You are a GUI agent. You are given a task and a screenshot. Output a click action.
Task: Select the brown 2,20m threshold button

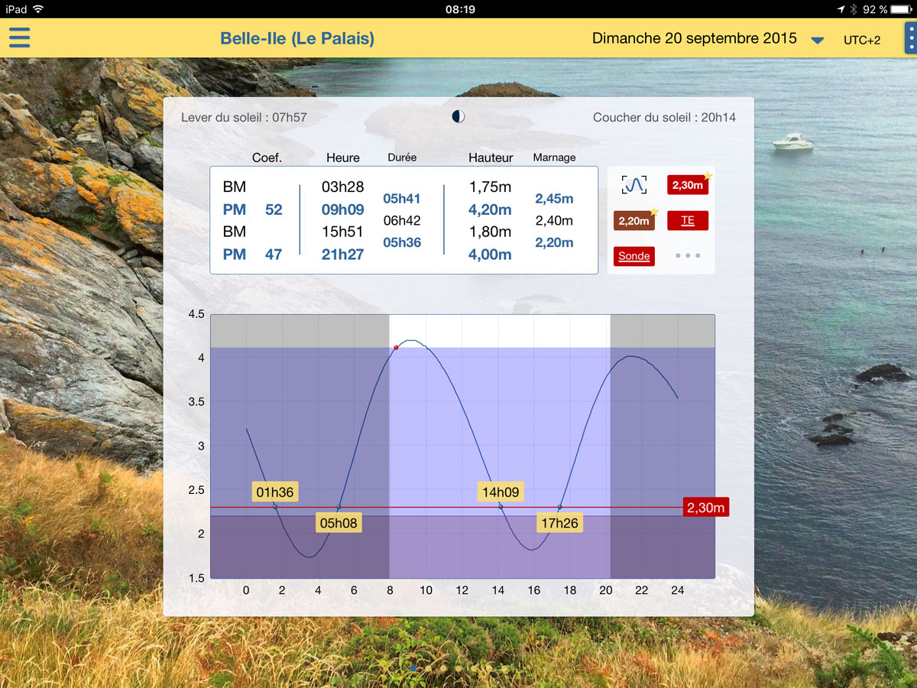pos(634,221)
